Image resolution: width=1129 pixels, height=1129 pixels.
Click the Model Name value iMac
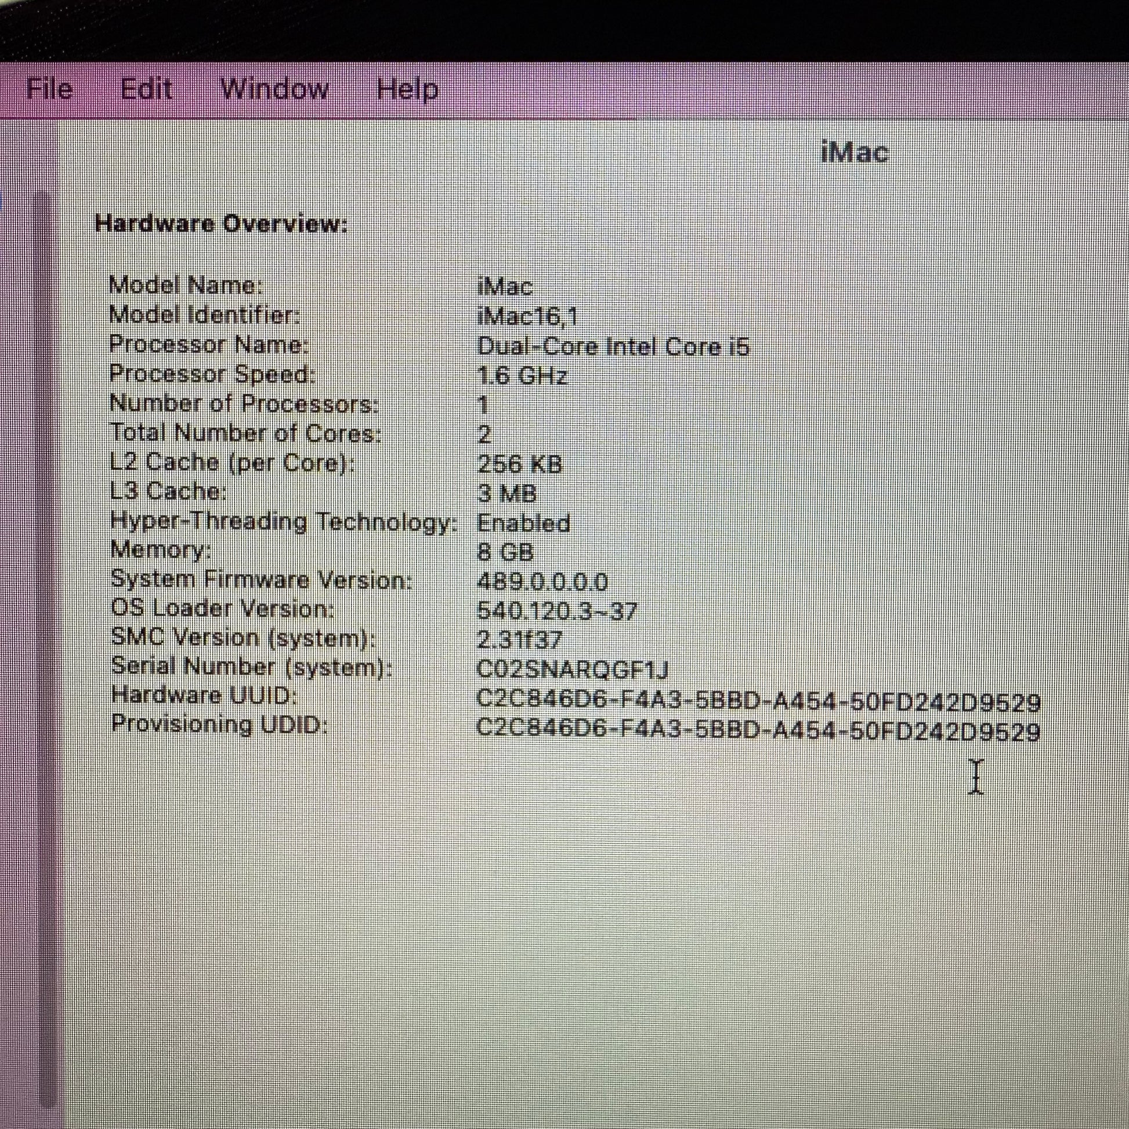505,287
